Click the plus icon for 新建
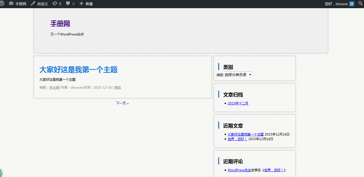Screen dimensions: 364x177 pyautogui.click(x=81, y=4)
